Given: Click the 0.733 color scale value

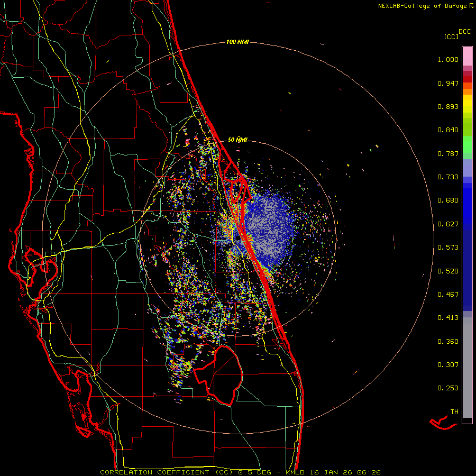Looking at the screenshot, I should click(448, 177).
